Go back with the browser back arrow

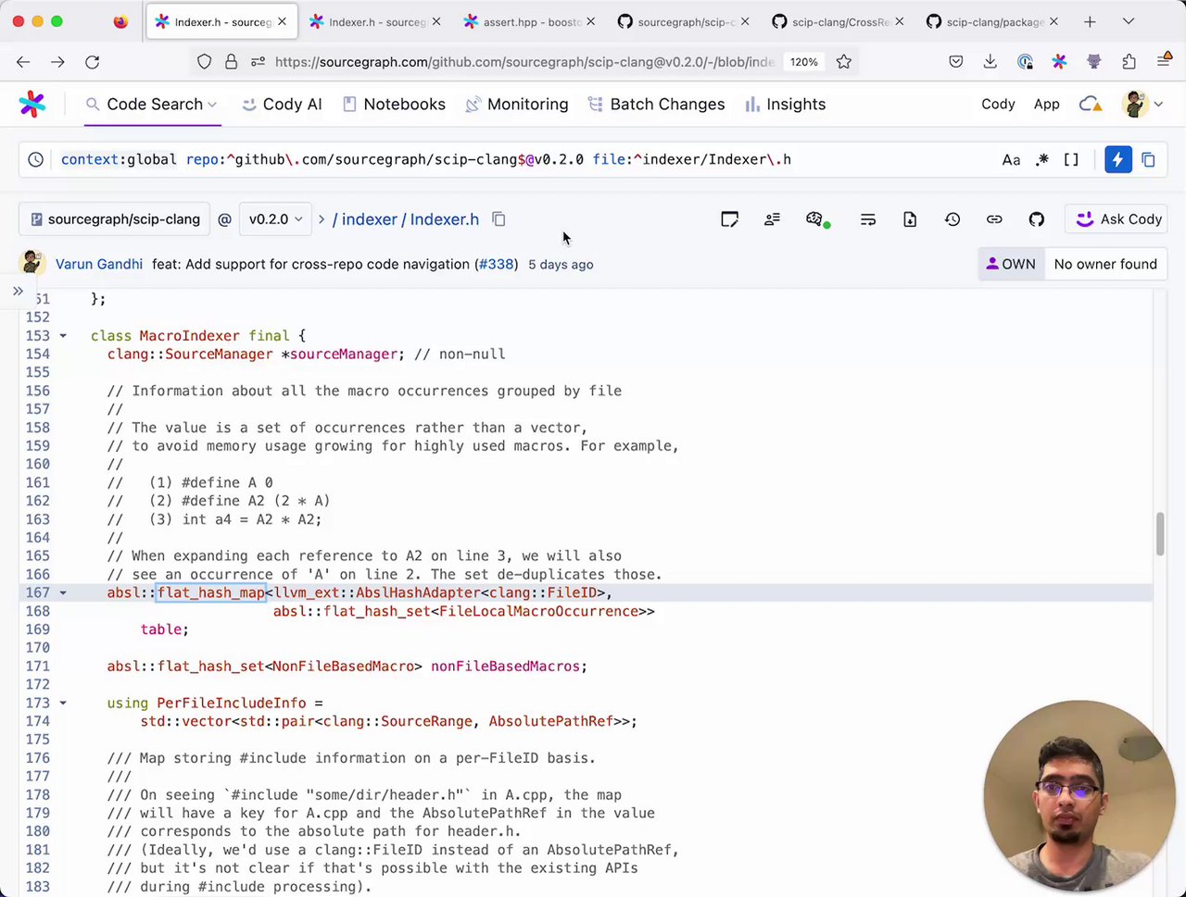pyautogui.click(x=23, y=62)
